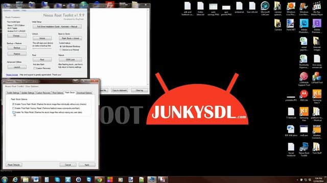This screenshot has height=183, width=327.
Task: Click Please Donate link
Action: [12, 75]
